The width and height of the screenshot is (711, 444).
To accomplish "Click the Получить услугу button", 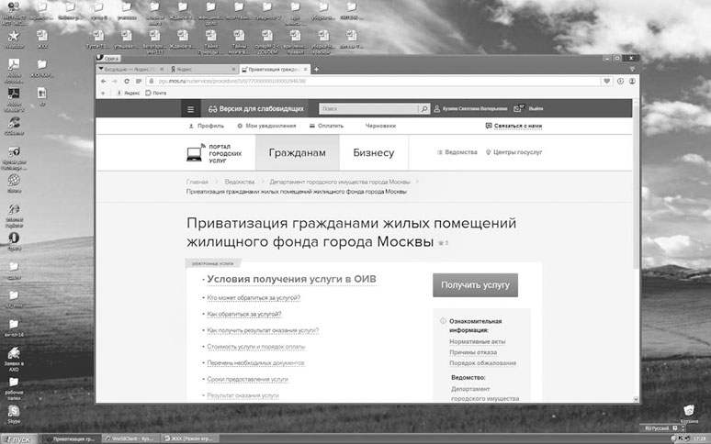I will 475,285.
